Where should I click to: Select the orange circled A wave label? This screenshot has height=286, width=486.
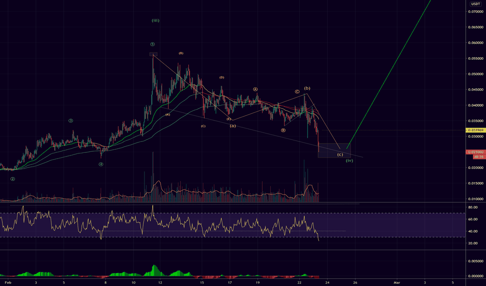(256, 89)
